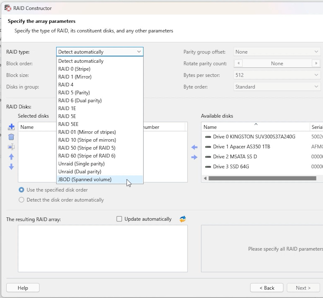
Task: Click the right arrow to remove disk from selection
Action: (194, 158)
